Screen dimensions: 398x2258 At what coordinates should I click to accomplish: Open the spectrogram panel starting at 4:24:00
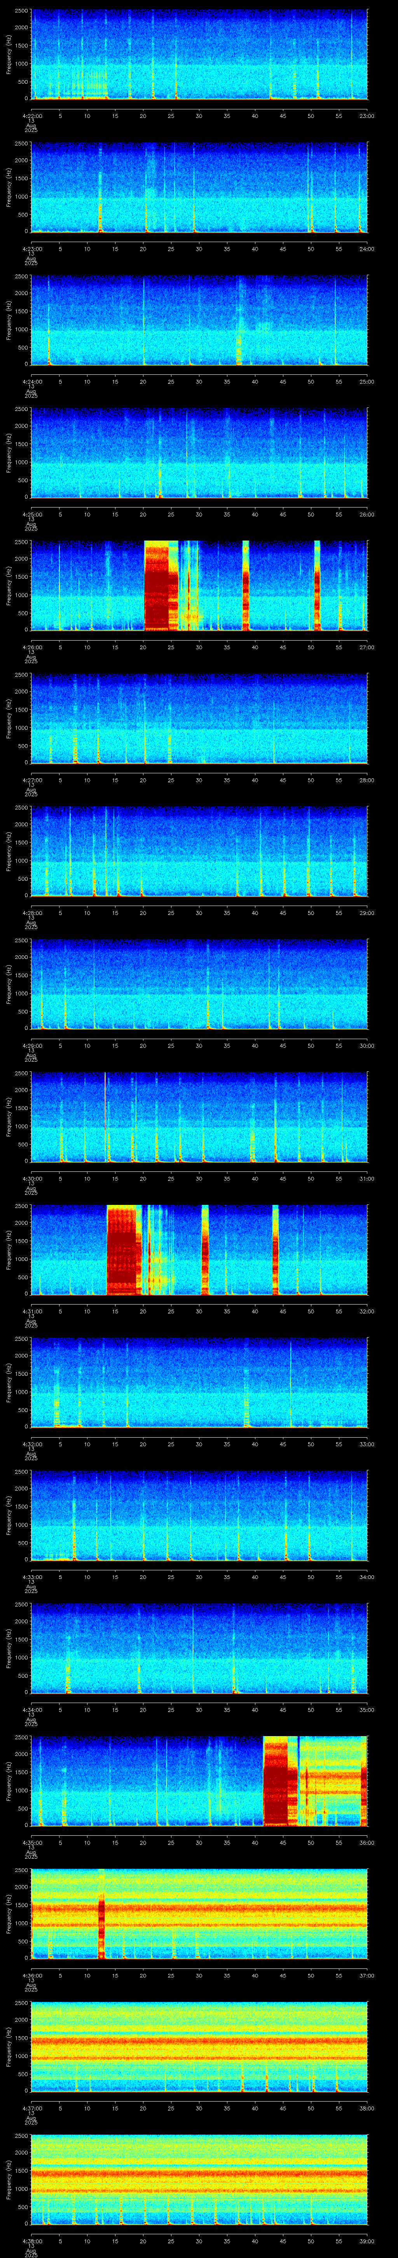[199, 320]
